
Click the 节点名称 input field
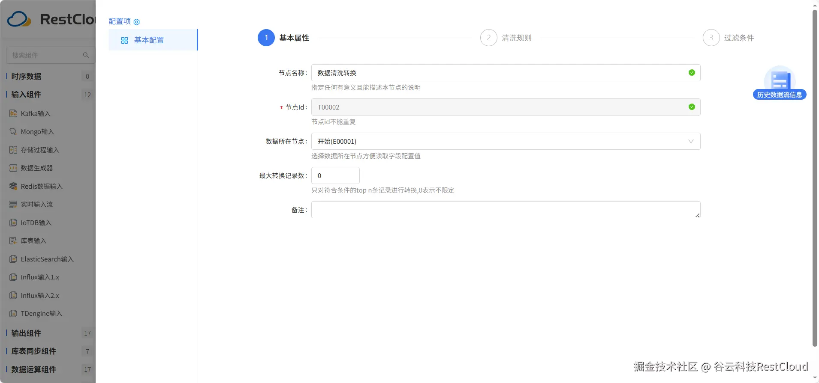[506, 73]
